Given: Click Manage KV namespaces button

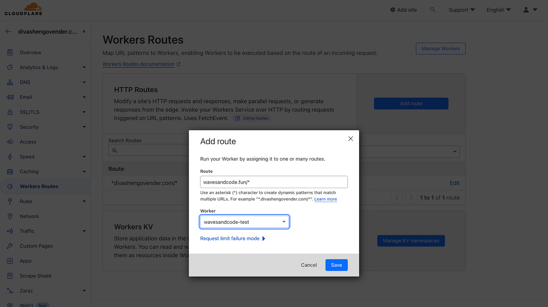Looking at the screenshot, I should pyautogui.click(x=411, y=241).
